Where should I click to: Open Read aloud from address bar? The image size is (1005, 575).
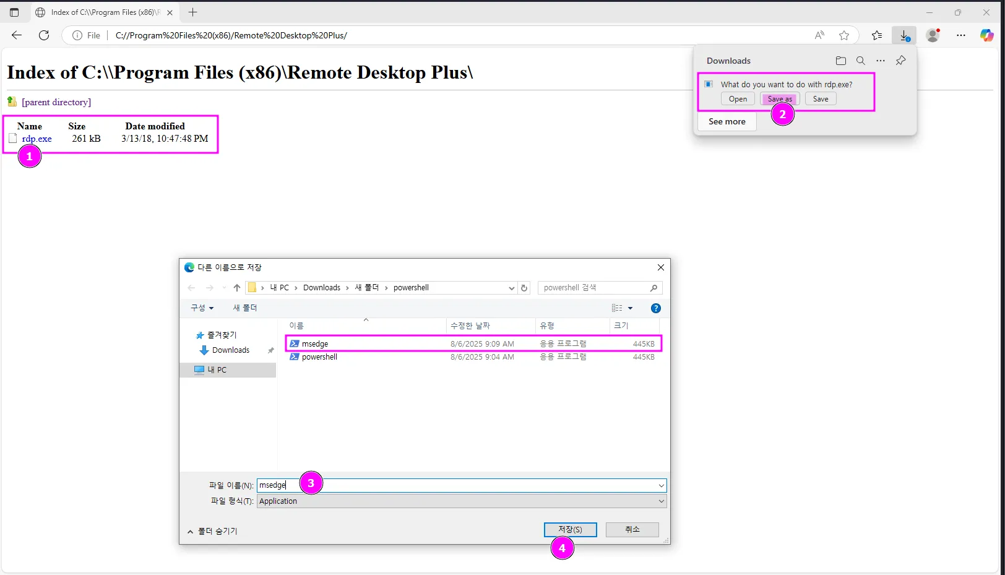(x=819, y=35)
